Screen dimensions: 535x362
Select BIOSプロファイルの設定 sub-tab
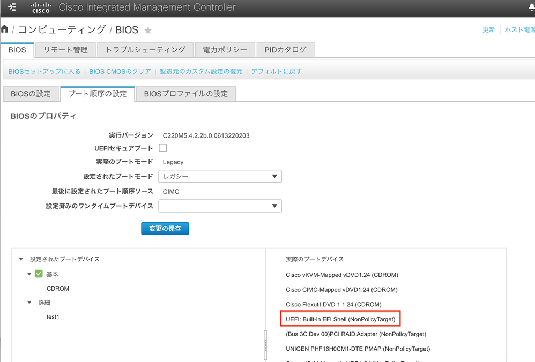click(186, 94)
